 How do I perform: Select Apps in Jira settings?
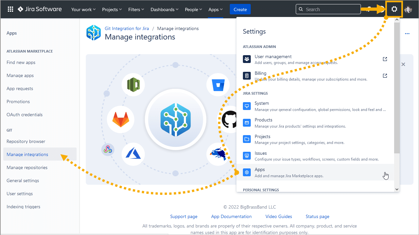[x=315, y=172]
